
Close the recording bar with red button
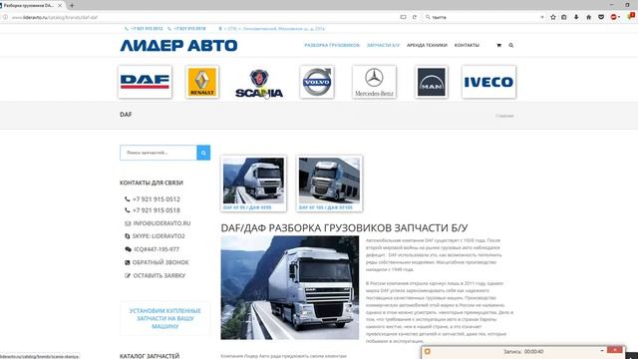614,350
